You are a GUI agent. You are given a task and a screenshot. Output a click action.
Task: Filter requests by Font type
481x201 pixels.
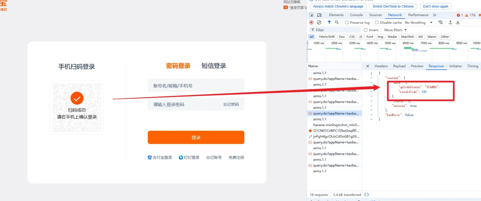pyautogui.click(x=370, y=37)
